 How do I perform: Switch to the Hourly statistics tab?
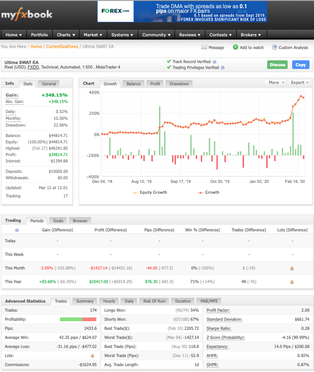[109, 301]
